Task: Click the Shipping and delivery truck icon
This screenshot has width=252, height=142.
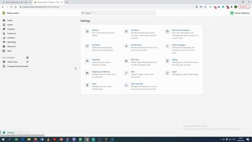Action: (87, 73)
